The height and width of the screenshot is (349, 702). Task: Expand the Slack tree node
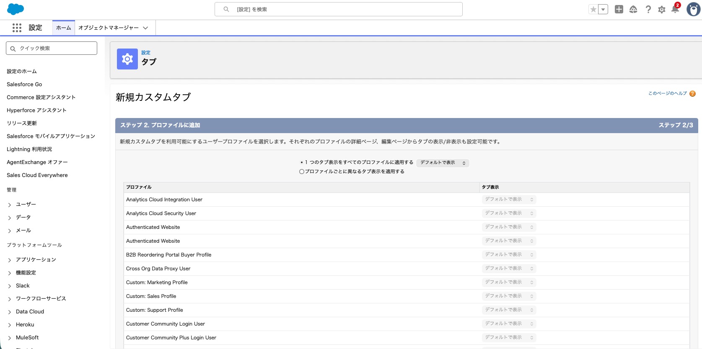pos(10,286)
